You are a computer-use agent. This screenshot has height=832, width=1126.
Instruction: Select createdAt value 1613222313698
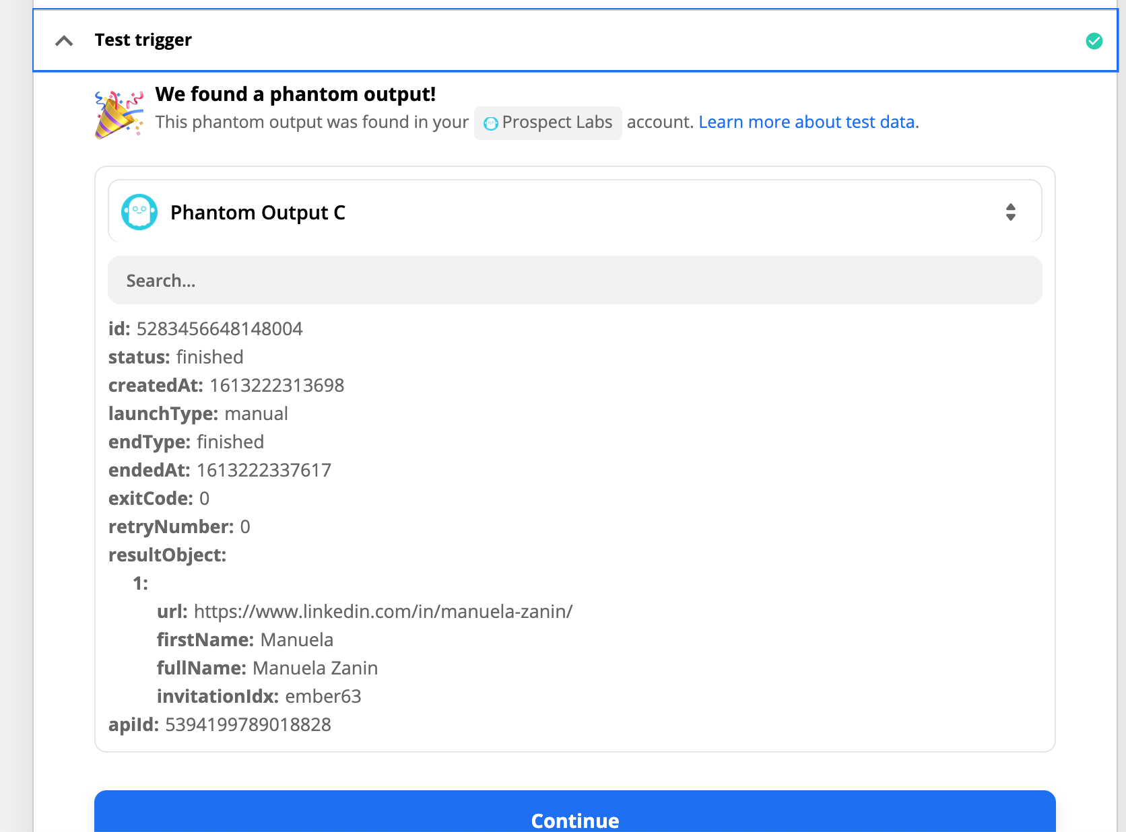point(277,385)
